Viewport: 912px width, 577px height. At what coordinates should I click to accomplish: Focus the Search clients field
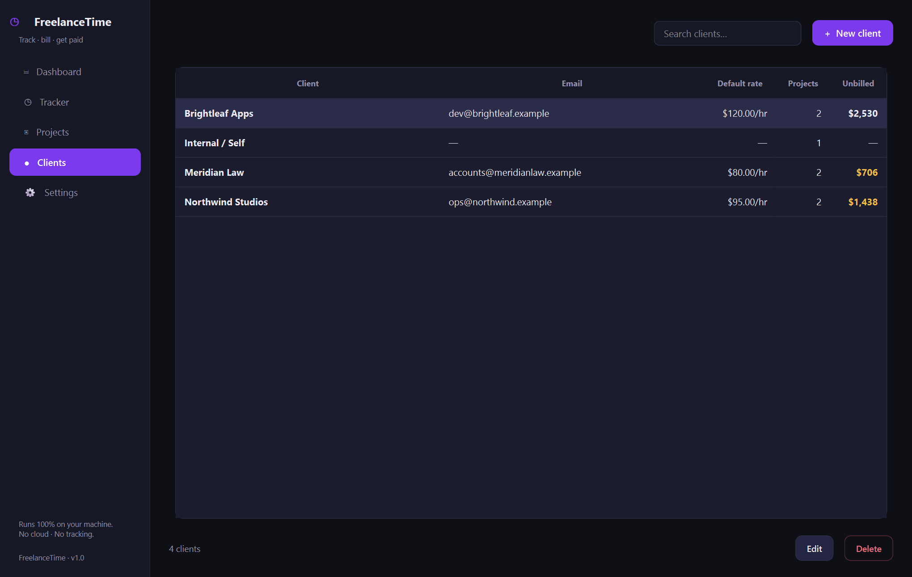(727, 34)
